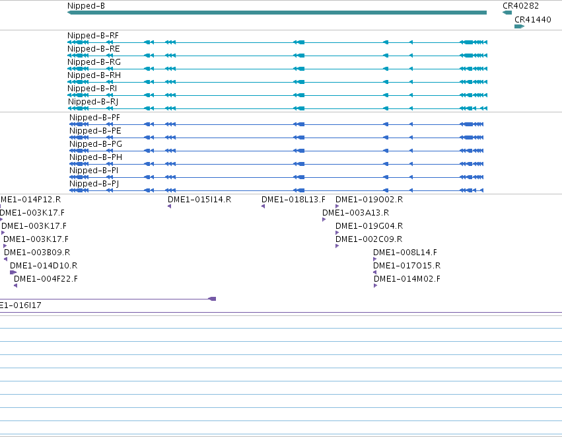This screenshot has width=562, height=437.
Task: Click the arrow marker under DME1-018L13.F
Action: coord(263,206)
